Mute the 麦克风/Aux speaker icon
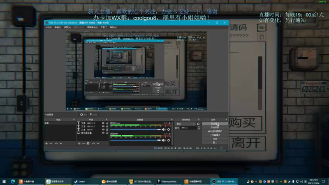The height and width of the screenshot is (185, 329). [163, 129]
